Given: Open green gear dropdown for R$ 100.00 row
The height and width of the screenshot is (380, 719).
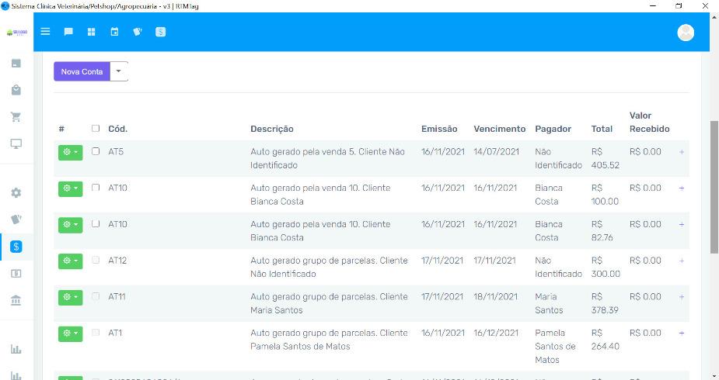Looking at the screenshot, I should coord(70,189).
